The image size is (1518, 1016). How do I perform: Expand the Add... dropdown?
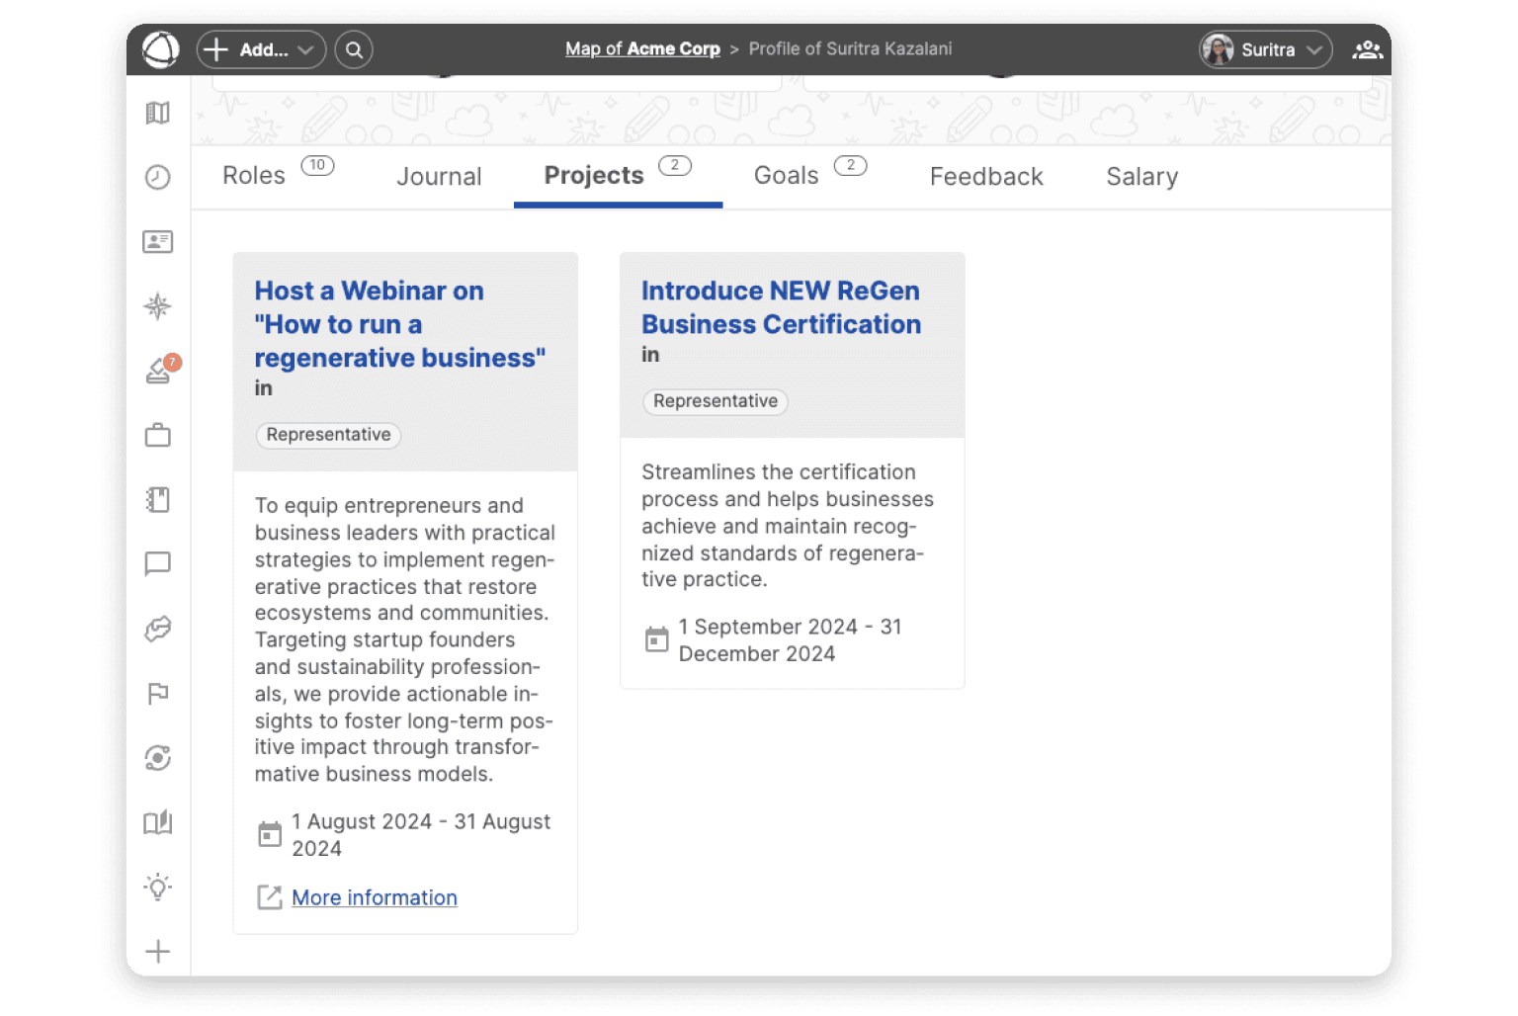click(262, 49)
